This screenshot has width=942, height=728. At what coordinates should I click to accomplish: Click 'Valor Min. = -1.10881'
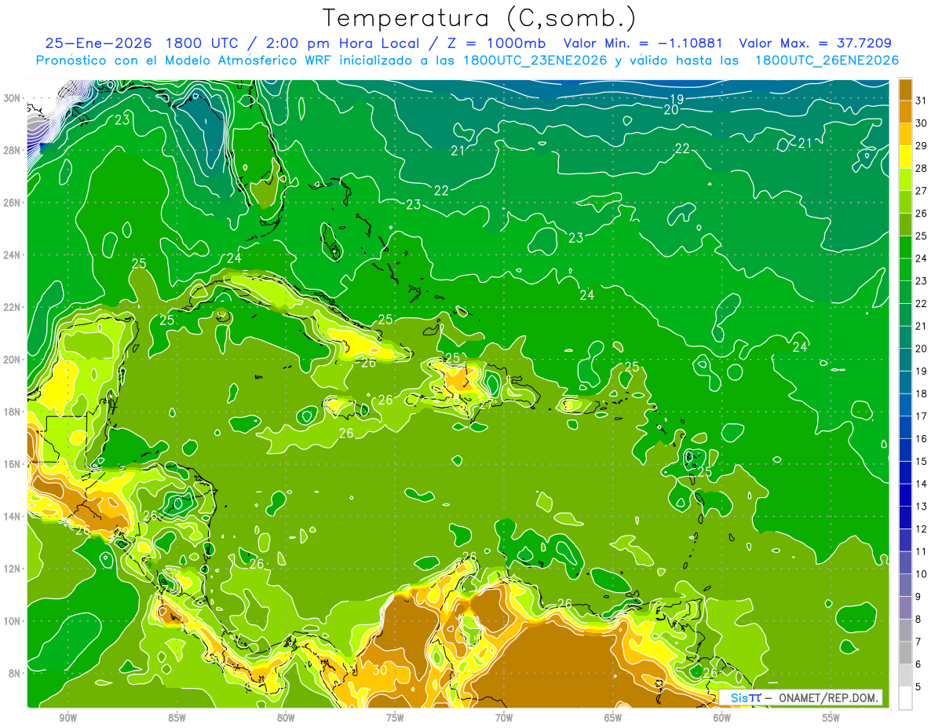pos(643,43)
